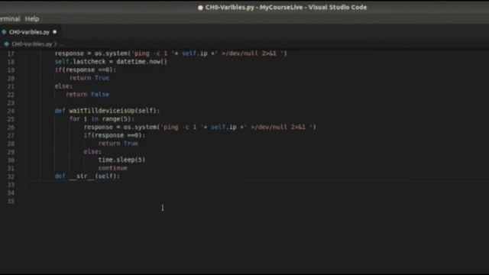Click the Python icon in the breadcrumb bar

7,44
